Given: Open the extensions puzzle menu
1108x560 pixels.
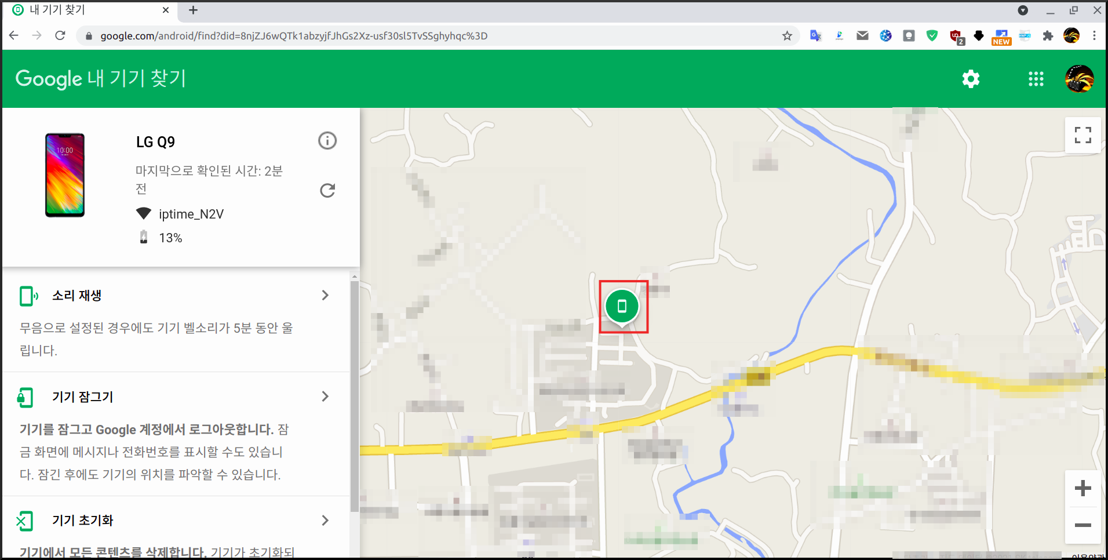Looking at the screenshot, I should [x=1048, y=36].
